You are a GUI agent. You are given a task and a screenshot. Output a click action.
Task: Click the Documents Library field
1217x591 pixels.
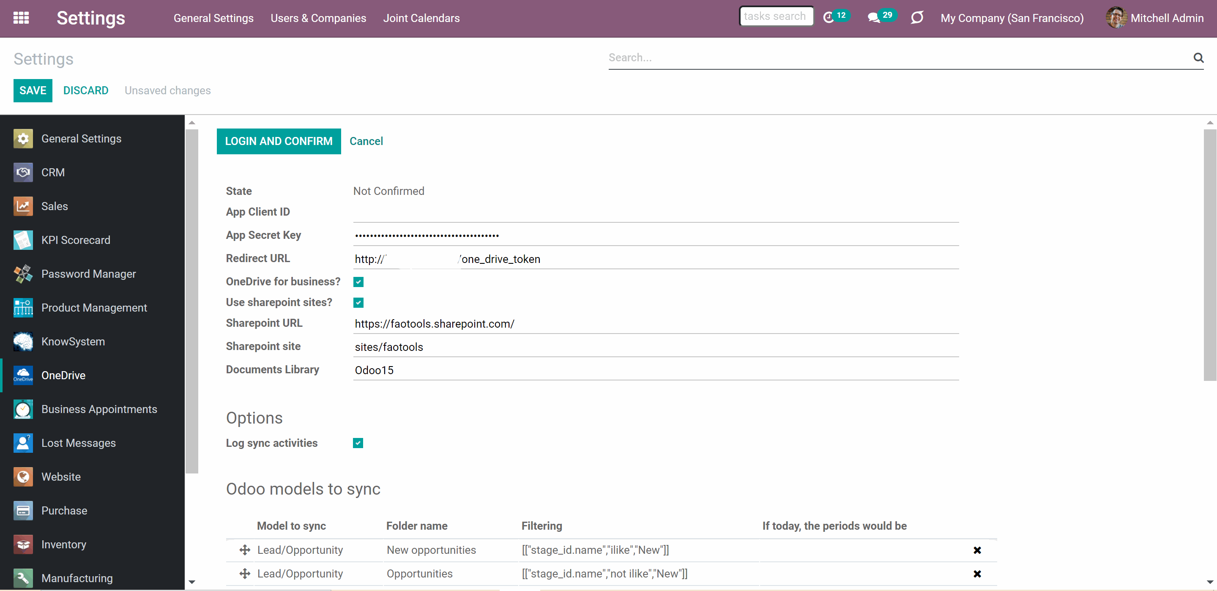(x=656, y=370)
